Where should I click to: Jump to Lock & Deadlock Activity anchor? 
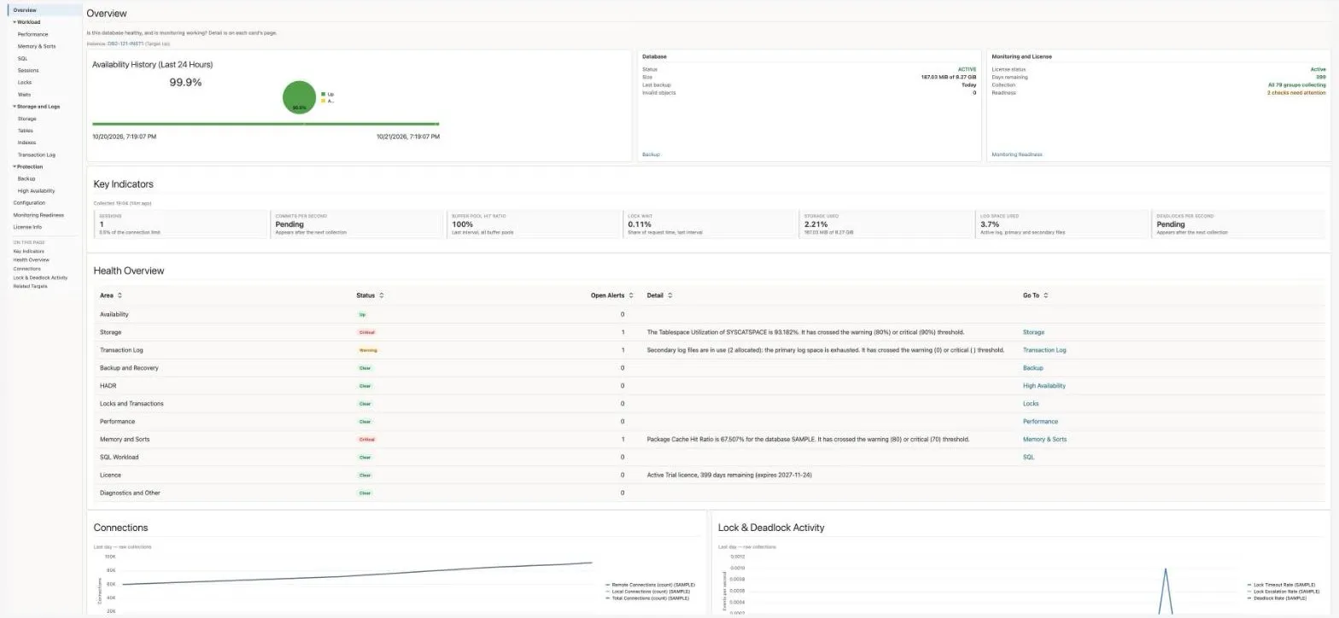pos(40,277)
